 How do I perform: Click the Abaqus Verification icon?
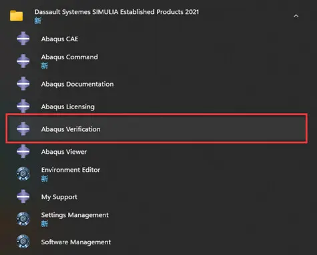pos(23,128)
